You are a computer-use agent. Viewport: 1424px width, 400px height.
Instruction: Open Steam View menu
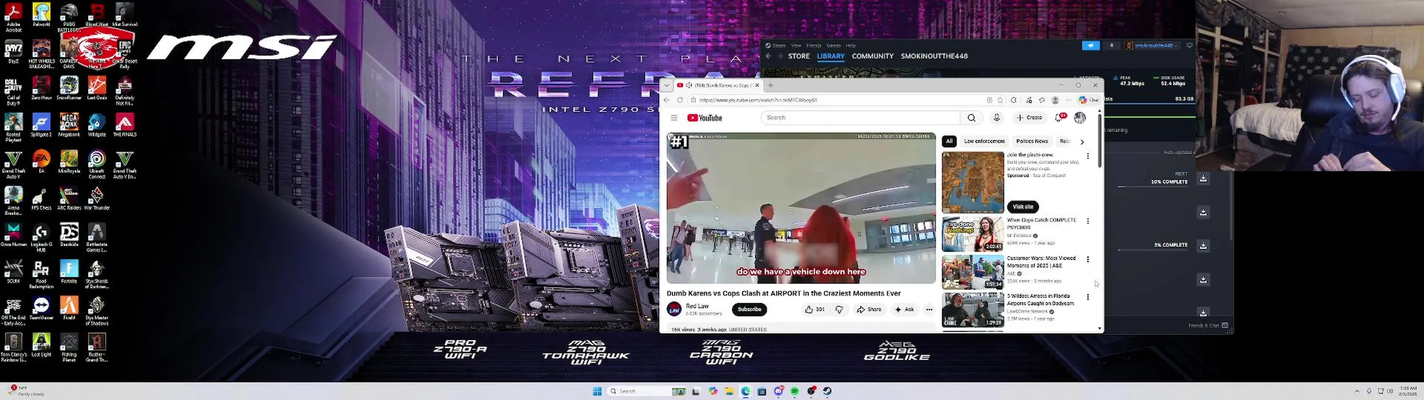point(796,46)
